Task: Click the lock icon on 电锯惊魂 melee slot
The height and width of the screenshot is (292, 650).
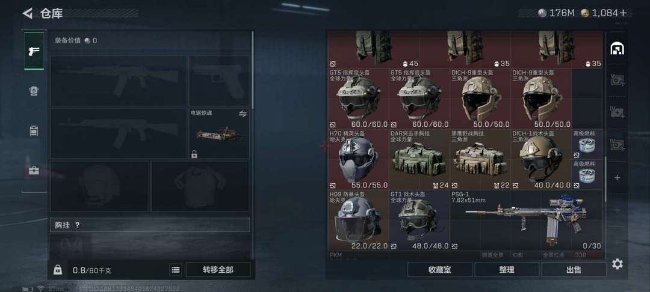Action: pyautogui.click(x=194, y=154)
